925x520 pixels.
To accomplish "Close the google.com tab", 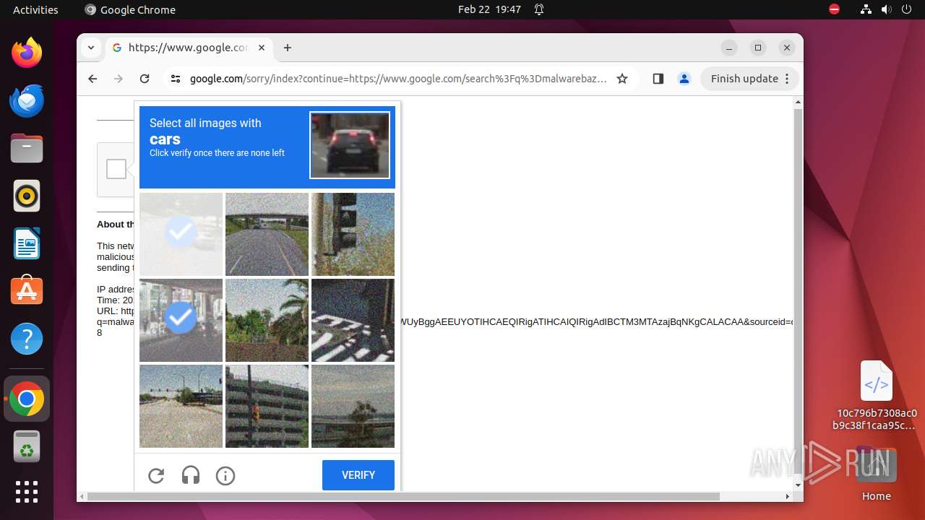I will (x=262, y=48).
